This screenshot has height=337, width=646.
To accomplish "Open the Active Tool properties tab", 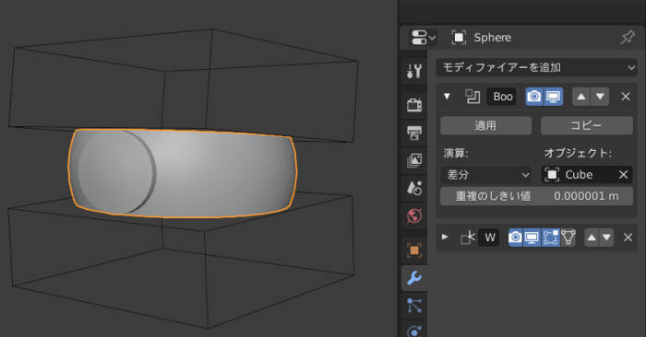I will [414, 71].
